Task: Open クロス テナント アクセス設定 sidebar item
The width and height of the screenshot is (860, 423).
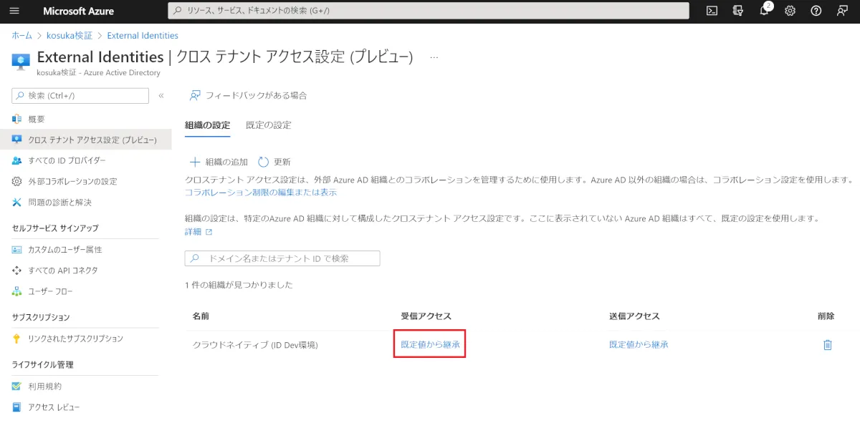Action: (x=86, y=140)
